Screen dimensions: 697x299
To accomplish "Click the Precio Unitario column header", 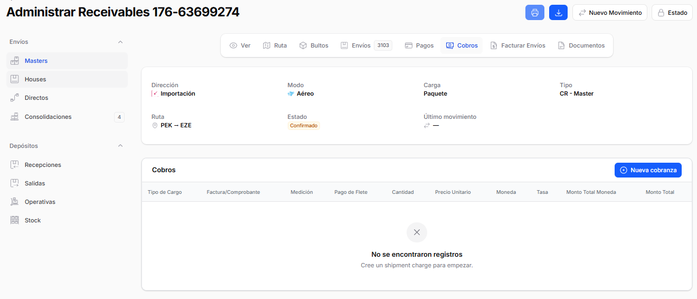I will click(x=453, y=192).
